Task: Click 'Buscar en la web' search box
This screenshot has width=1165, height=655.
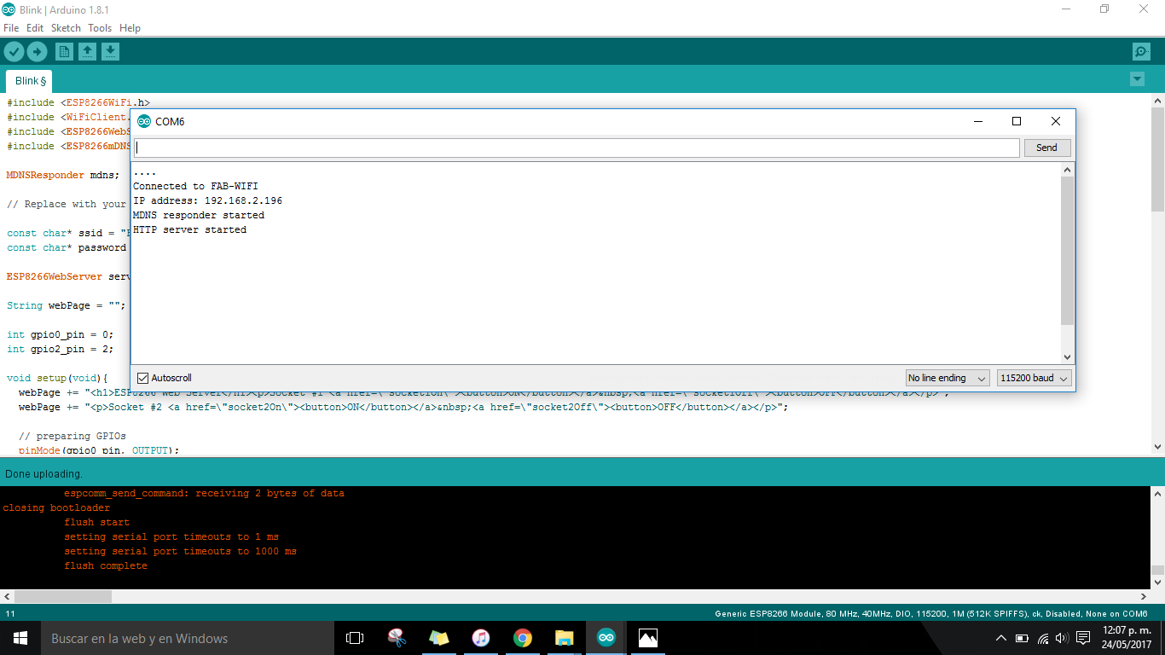Action: tap(187, 638)
